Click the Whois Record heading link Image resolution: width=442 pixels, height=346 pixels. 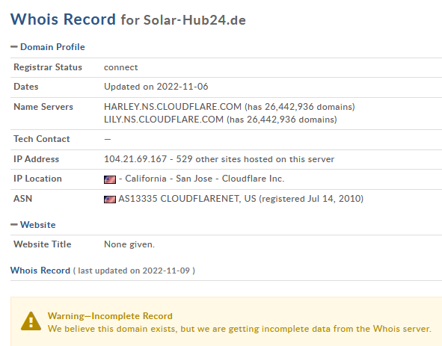pyautogui.click(x=40, y=271)
